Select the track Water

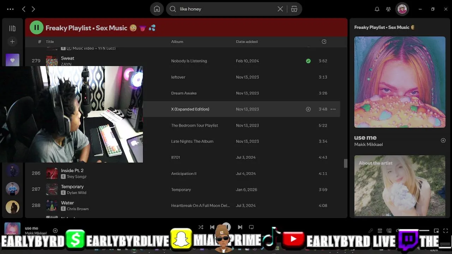click(67, 203)
